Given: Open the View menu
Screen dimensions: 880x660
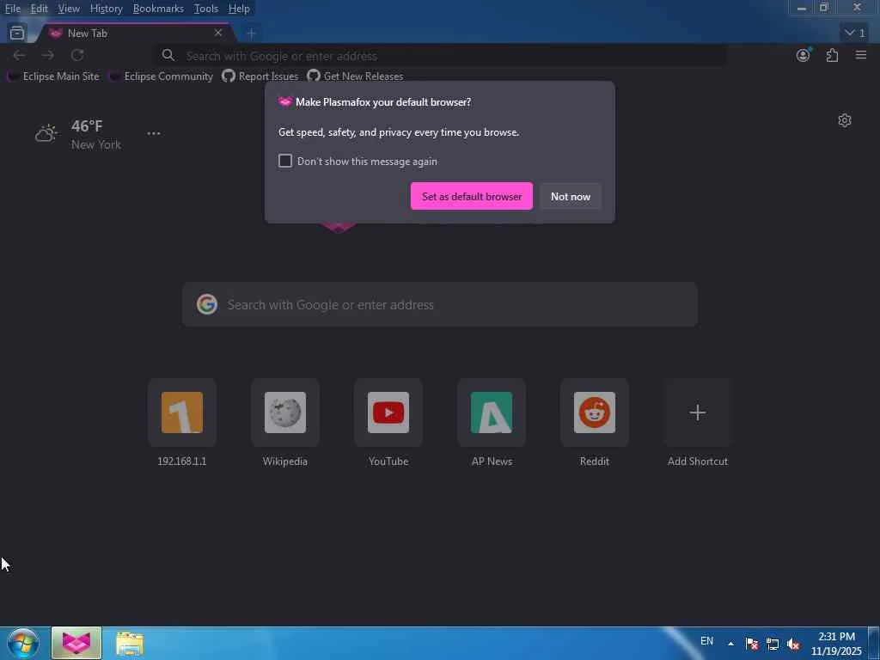Looking at the screenshot, I should click(x=69, y=9).
